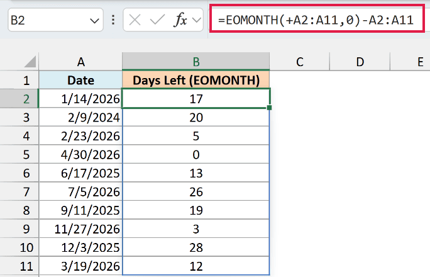
Task: Select cell with date 2/23/2026
Action: point(80,136)
